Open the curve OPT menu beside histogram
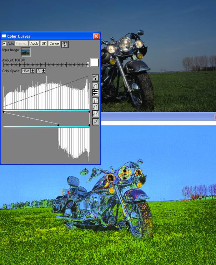 pyautogui.click(x=96, y=78)
